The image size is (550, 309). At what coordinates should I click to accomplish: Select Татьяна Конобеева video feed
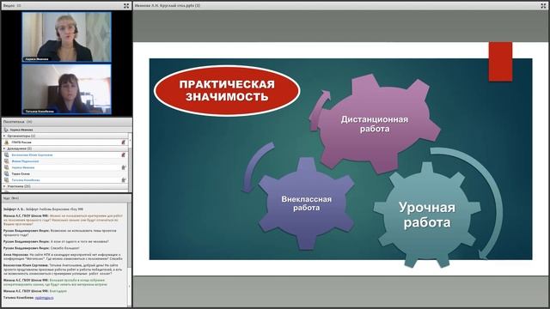pyautogui.click(x=67, y=89)
